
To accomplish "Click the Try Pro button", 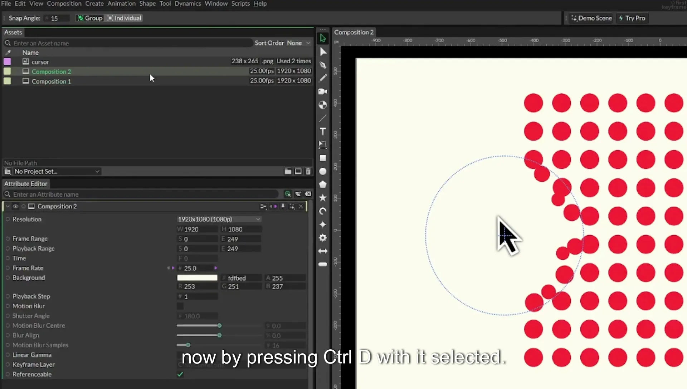I will coord(632,18).
